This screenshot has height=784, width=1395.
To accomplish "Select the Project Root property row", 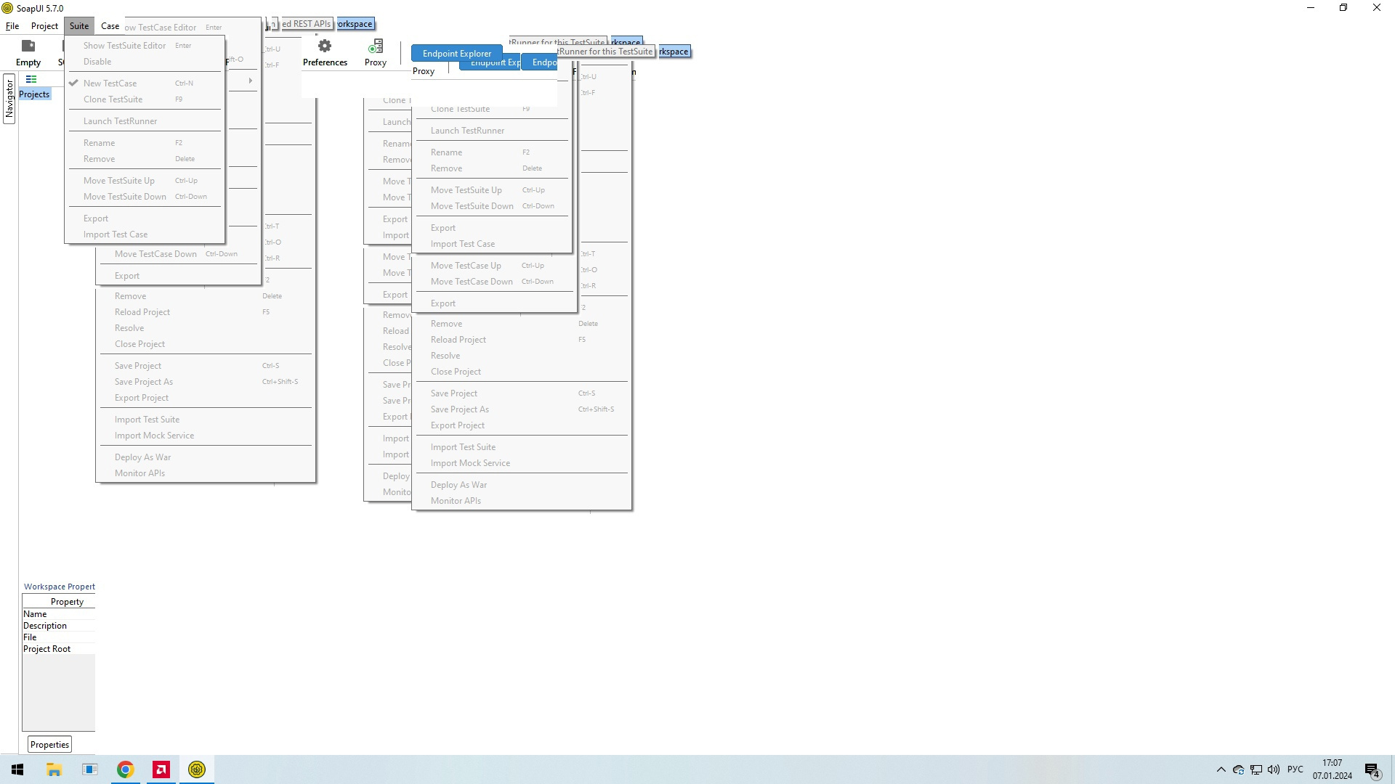I will coord(59,649).
